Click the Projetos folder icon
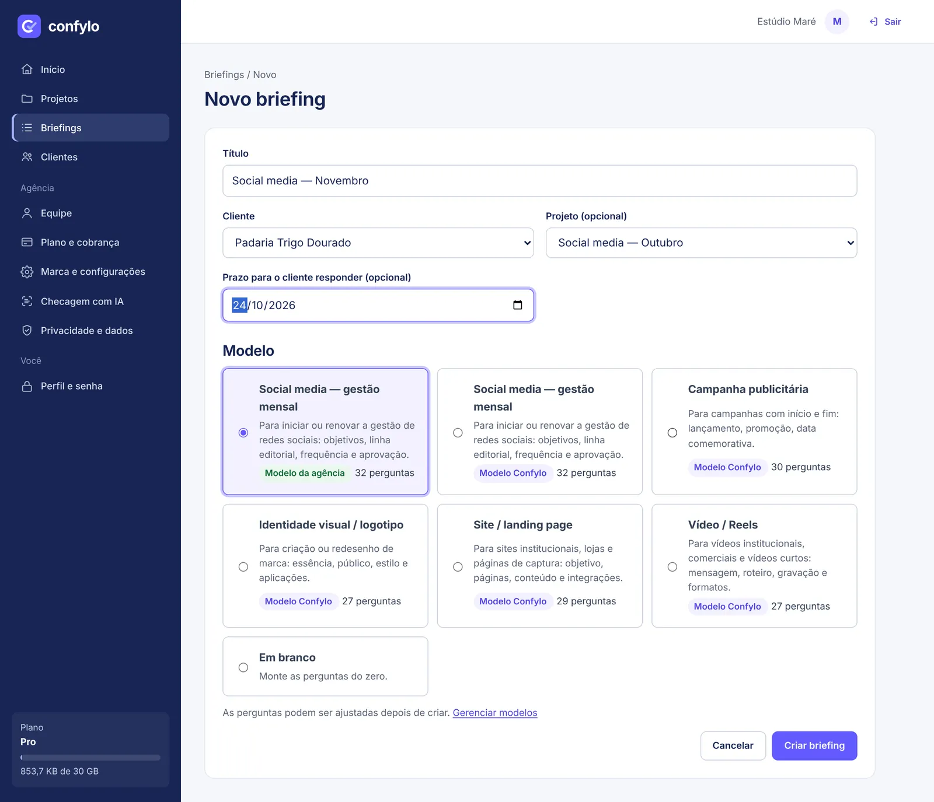Image resolution: width=934 pixels, height=802 pixels. [27, 99]
